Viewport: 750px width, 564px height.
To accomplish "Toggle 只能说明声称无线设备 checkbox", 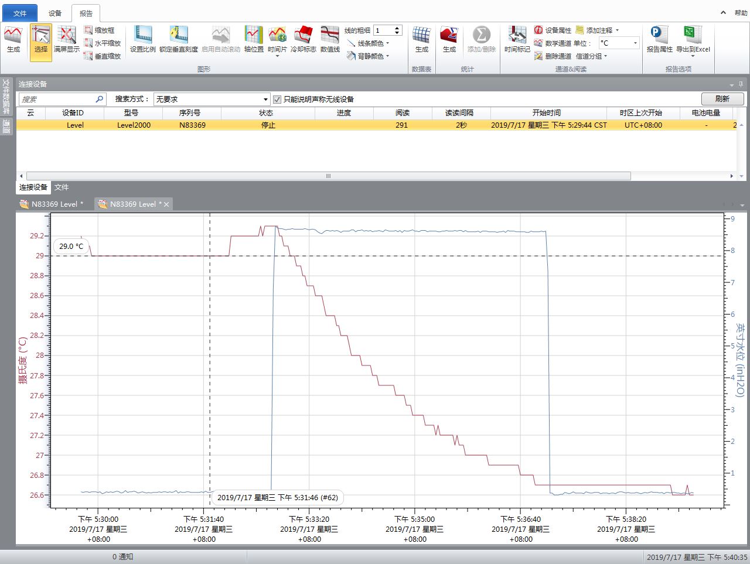I will click(x=277, y=100).
